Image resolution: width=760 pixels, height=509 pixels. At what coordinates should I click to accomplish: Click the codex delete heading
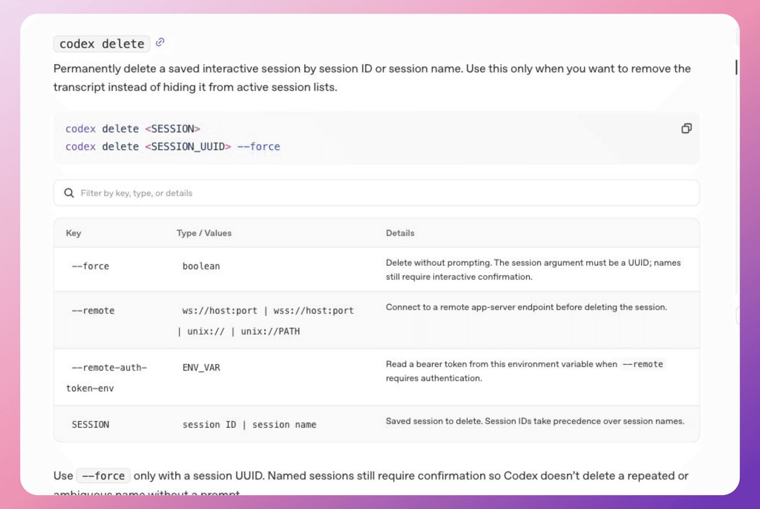click(x=102, y=44)
